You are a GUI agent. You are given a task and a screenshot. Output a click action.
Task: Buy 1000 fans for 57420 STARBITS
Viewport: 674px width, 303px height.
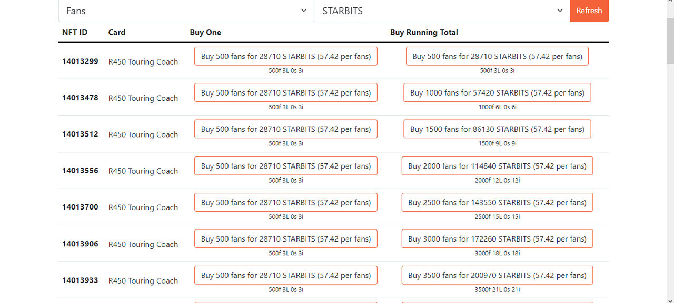[497, 92]
